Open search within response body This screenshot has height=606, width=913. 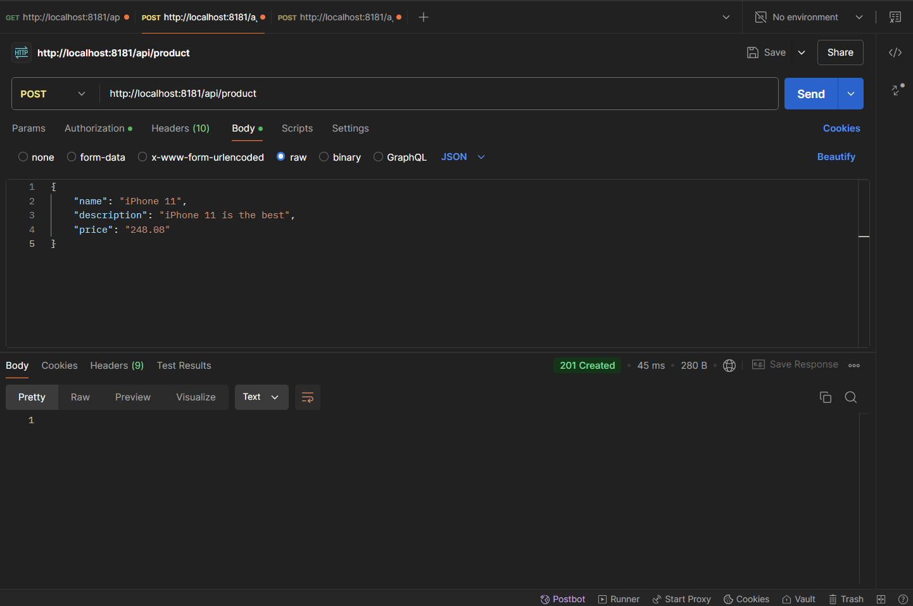850,397
